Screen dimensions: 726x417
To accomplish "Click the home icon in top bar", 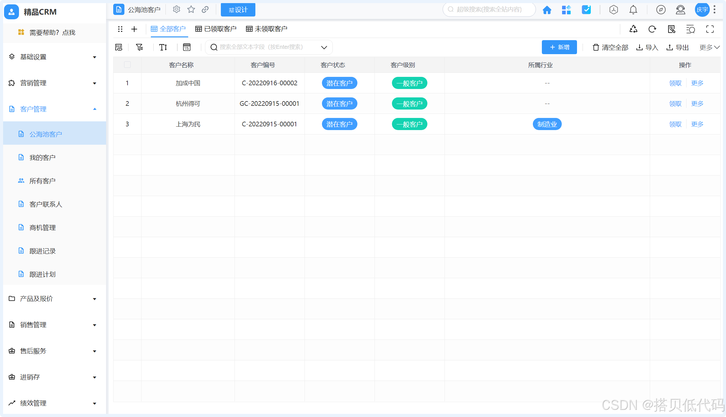I will point(547,10).
